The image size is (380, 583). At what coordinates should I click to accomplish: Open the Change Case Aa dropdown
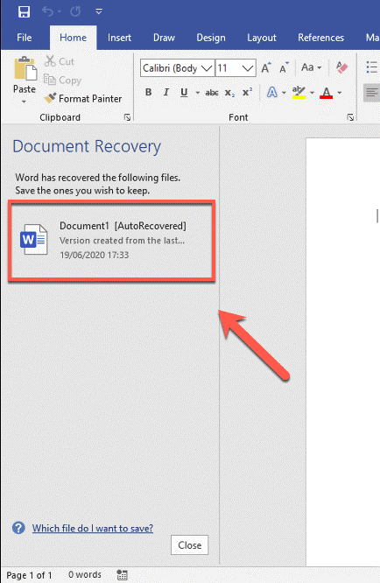(311, 67)
